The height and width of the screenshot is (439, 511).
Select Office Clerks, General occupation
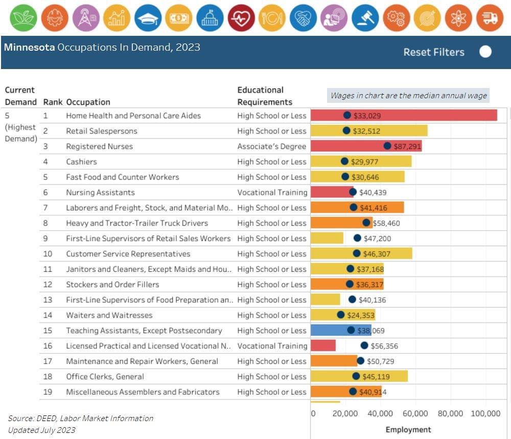(x=105, y=377)
